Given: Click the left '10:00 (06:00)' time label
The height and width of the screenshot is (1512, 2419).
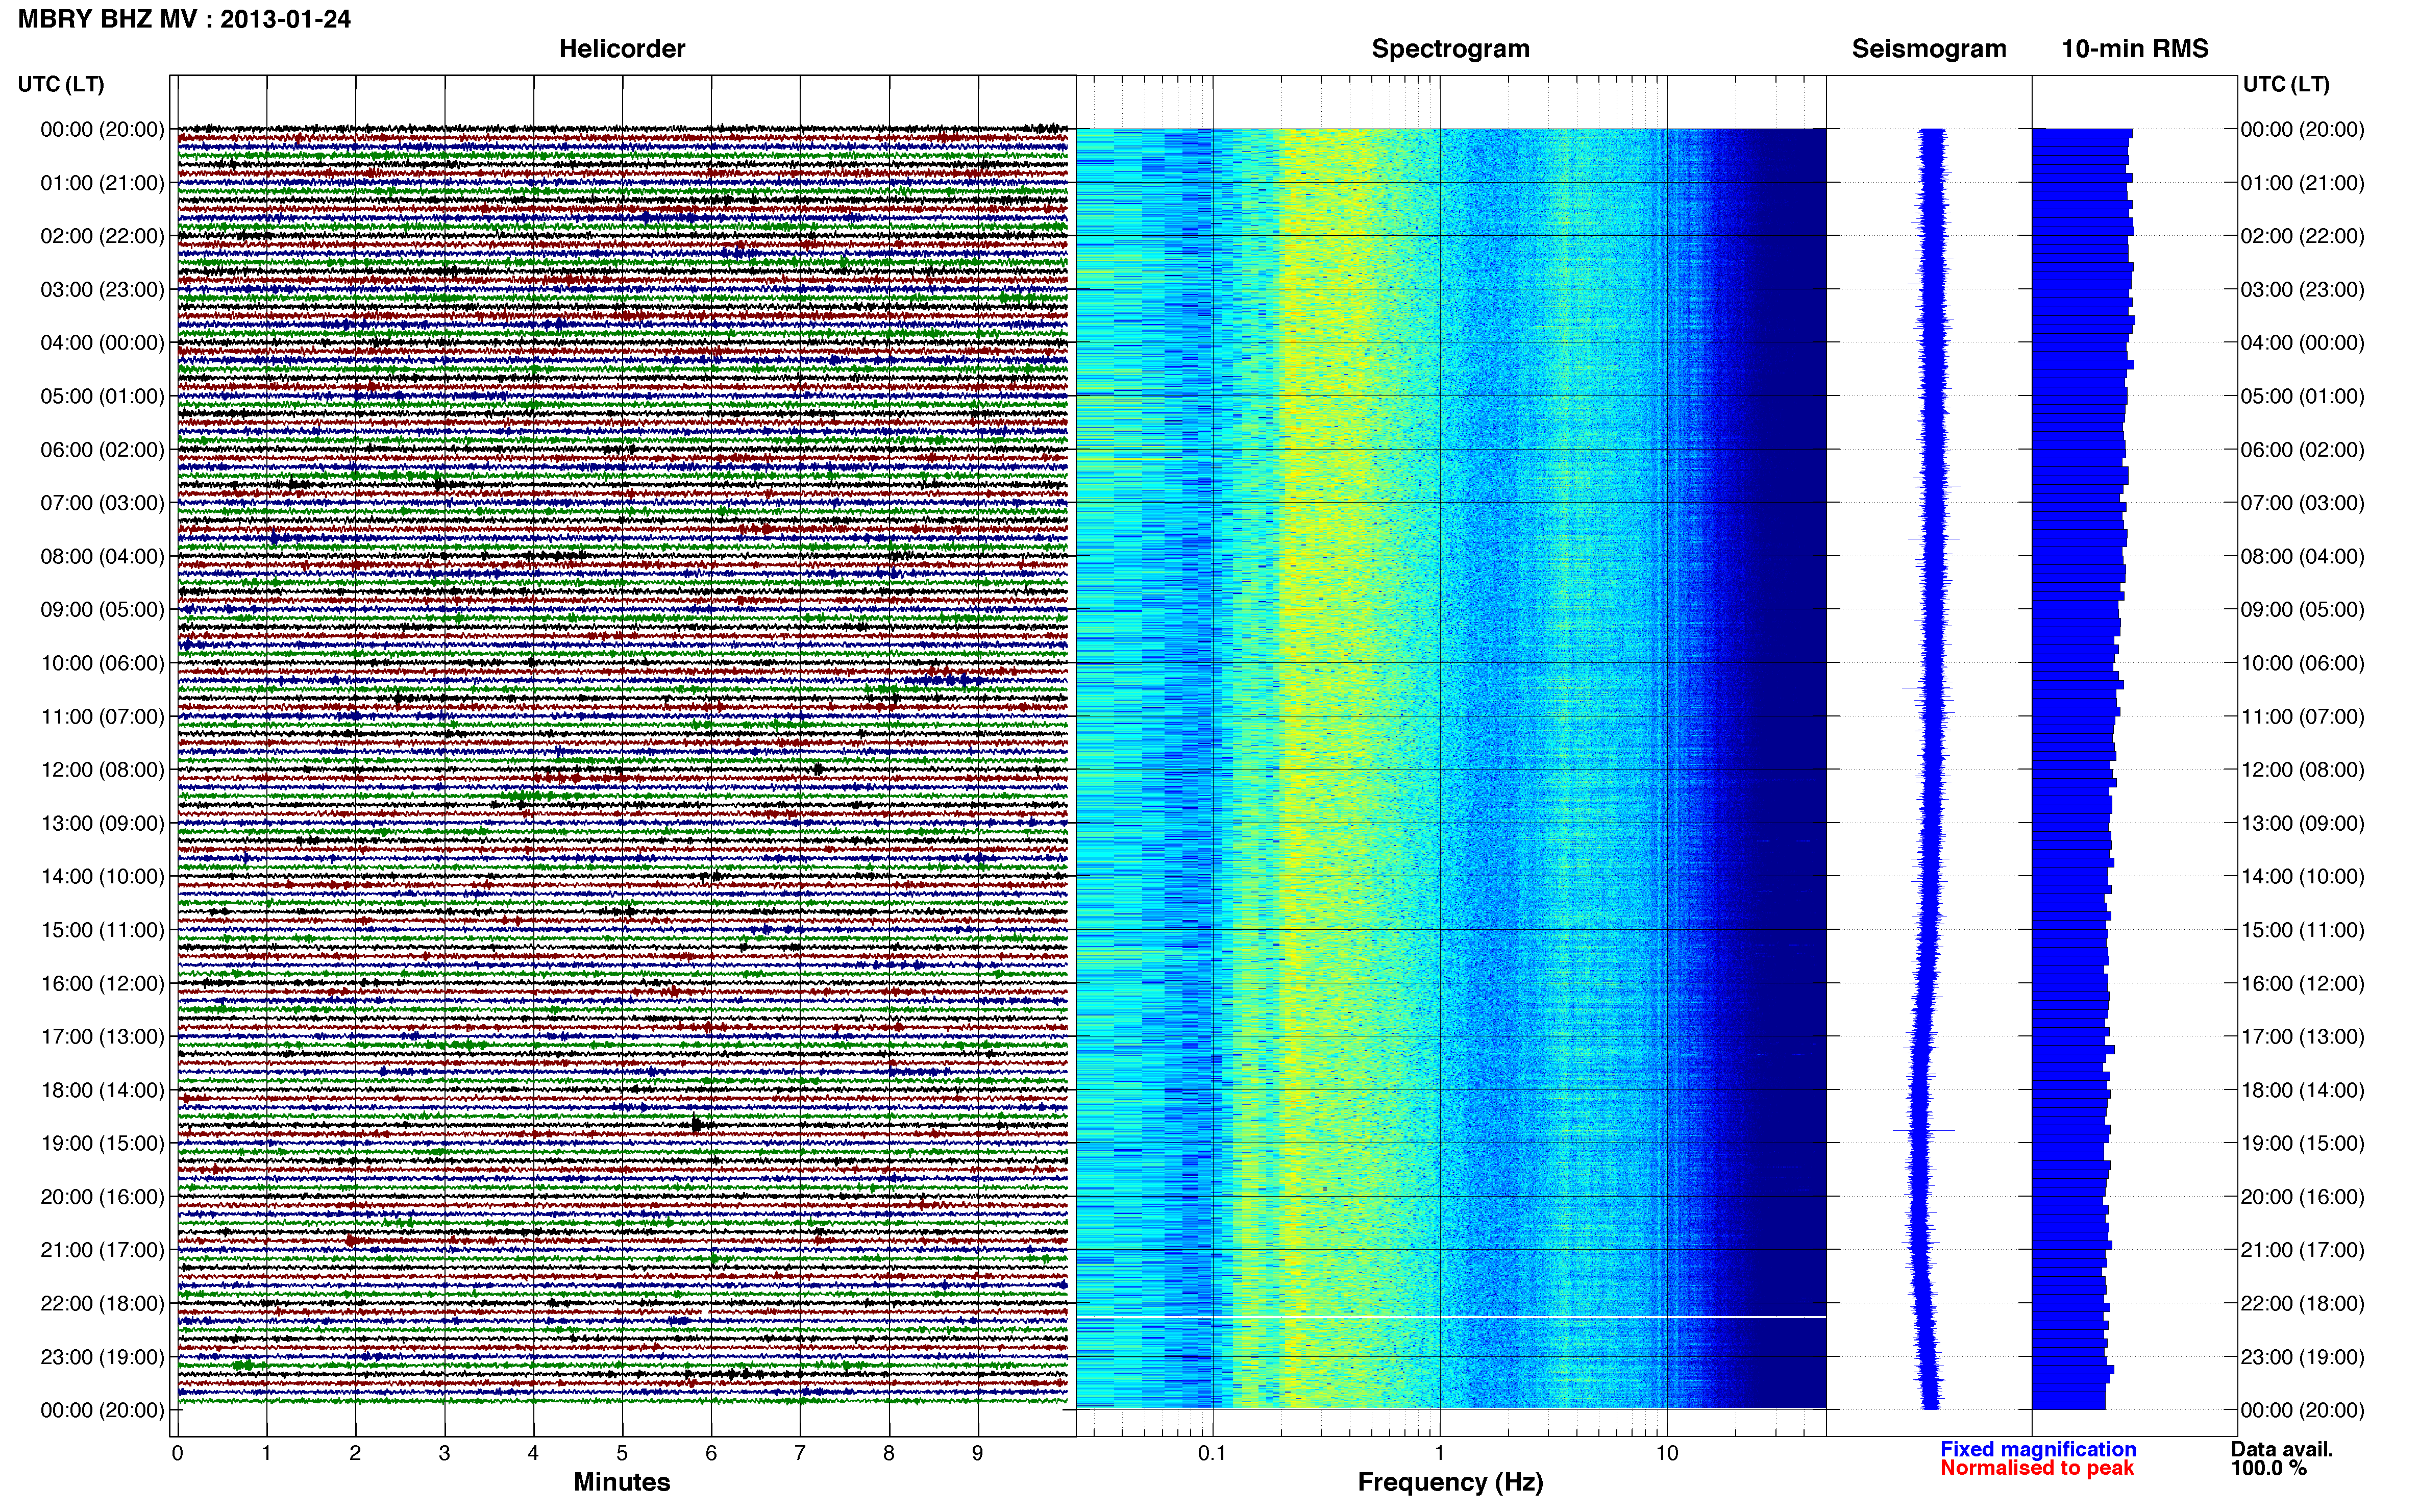Looking at the screenshot, I should pos(102,663).
